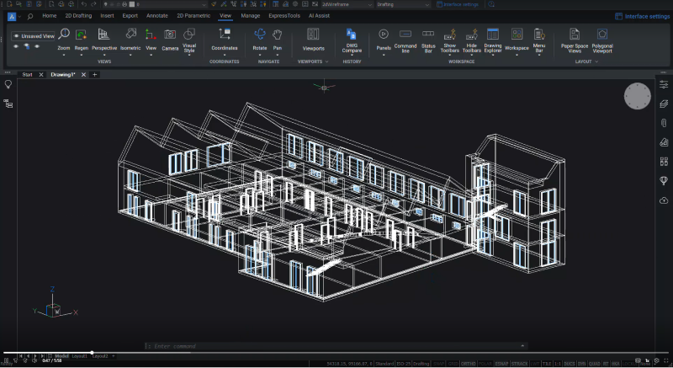Open the lightbulb tips panel icon

[8, 84]
